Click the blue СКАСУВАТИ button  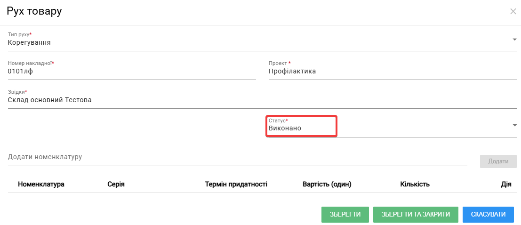pyautogui.click(x=488, y=214)
